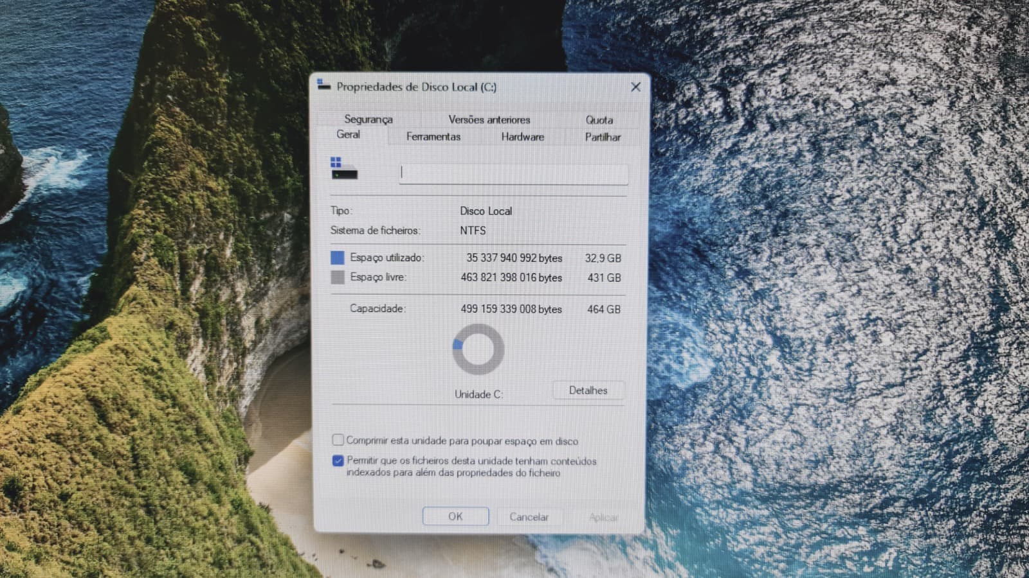Click the "499 159 339 008 bytes" capacity value
1029x578 pixels.
pos(511,309)
